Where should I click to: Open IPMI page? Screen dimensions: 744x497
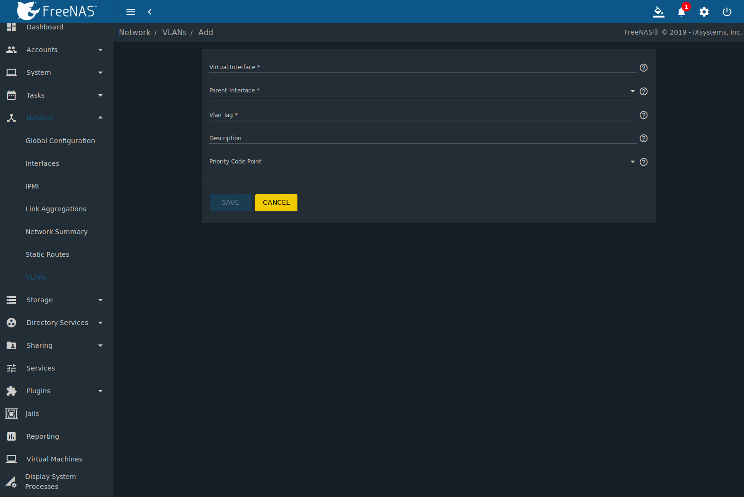(x=32, y=186)
